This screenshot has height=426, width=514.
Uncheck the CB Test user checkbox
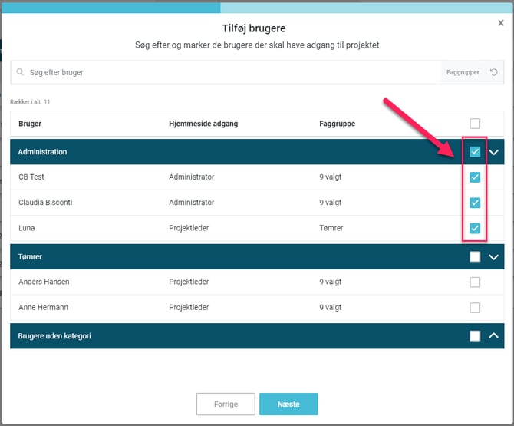(475, 177)
